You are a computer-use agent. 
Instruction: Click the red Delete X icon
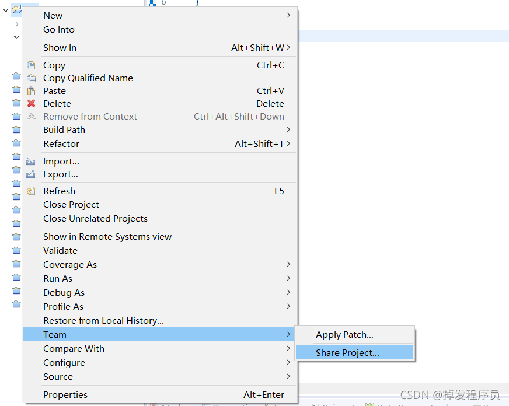(x=31, y=103)
